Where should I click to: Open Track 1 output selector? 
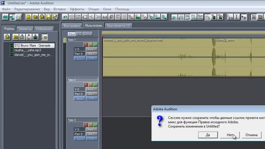tap(92, 49)
